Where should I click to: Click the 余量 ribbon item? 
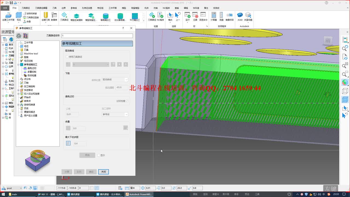[27, 21]
